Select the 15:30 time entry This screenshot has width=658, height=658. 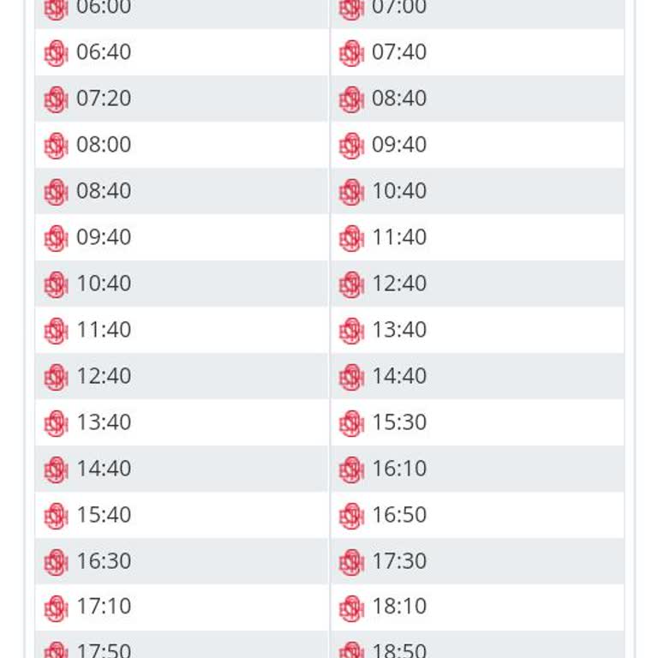[399, 422]
